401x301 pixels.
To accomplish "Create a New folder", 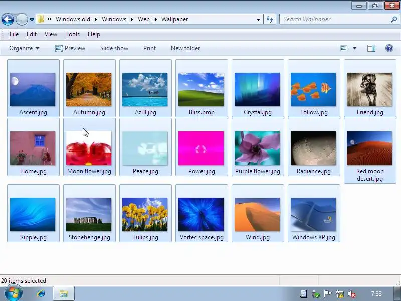I will (185, 48).
